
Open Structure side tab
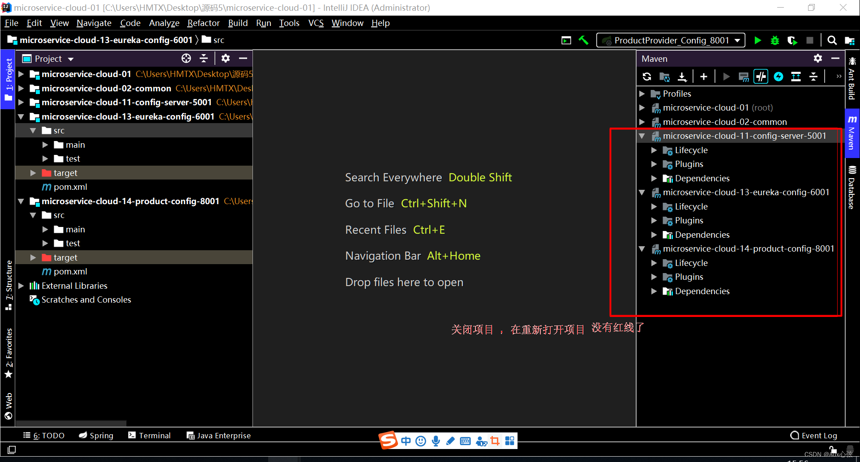(9, 285)
